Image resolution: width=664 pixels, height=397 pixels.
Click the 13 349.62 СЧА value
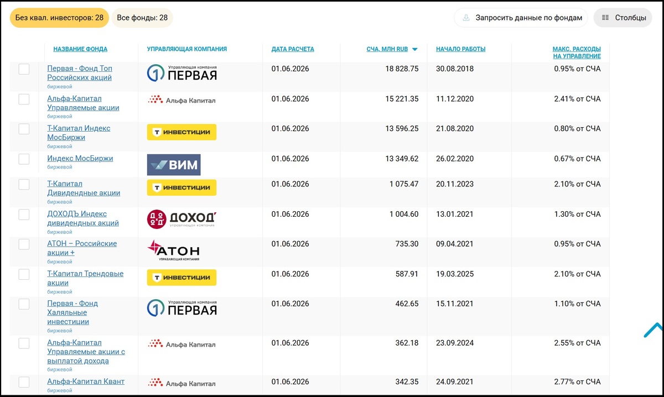pyautogui.click(x=402, y=159)
